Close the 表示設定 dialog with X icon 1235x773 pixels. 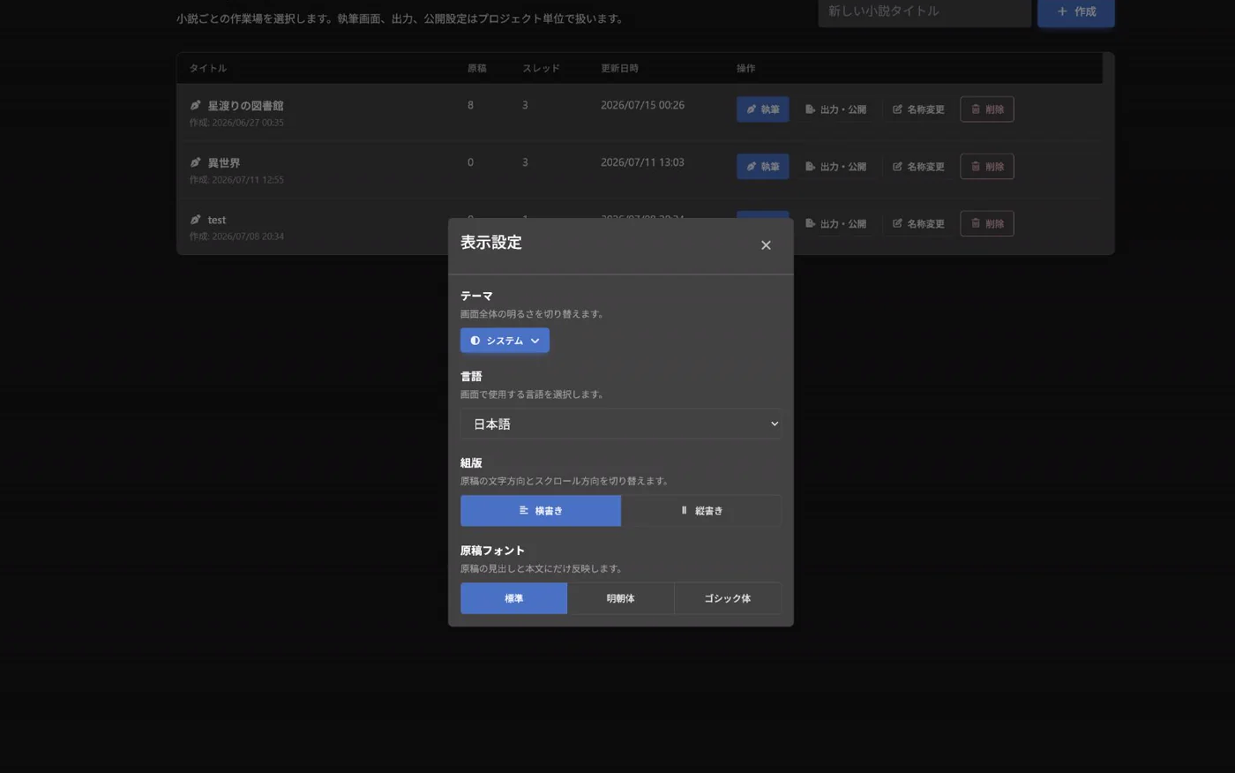point(766,245)
